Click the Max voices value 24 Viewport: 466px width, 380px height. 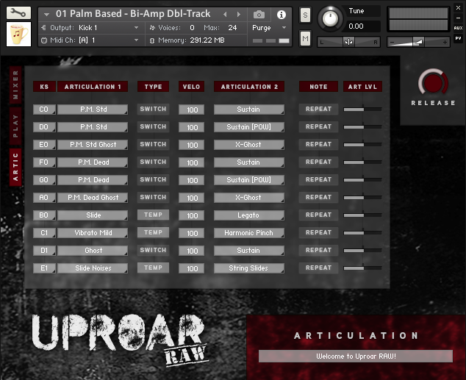point(232,28)
